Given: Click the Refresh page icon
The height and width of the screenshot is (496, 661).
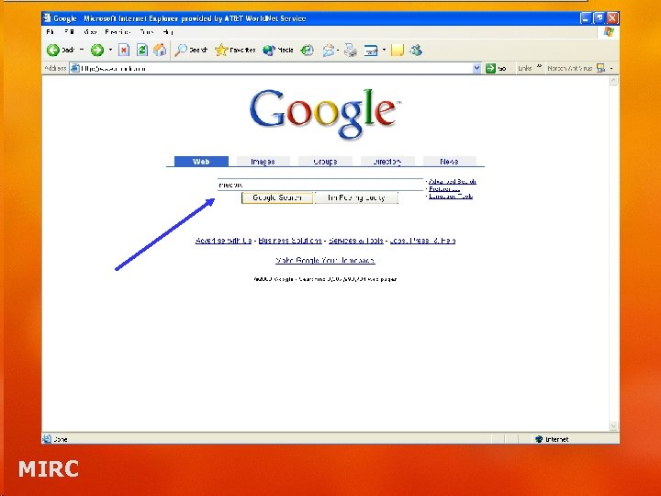Looking at the screenshot, I should click(142, 51).
